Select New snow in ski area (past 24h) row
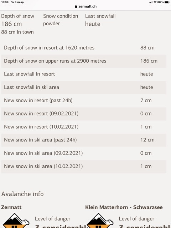Viewport: 171px width, 228px height. pos(84,140)
